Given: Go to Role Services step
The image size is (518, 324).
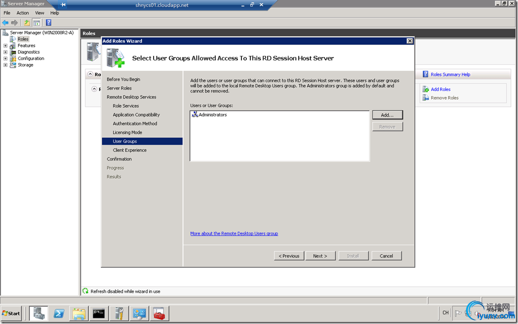Looking at the screenshot, I should [x=125, y=106].
